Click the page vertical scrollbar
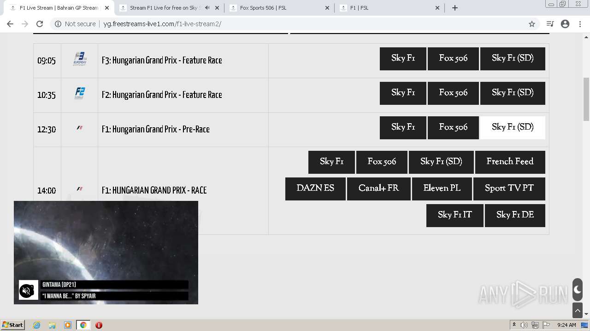The width and height of the screenshot is (590, 331). tap(586, 99)
